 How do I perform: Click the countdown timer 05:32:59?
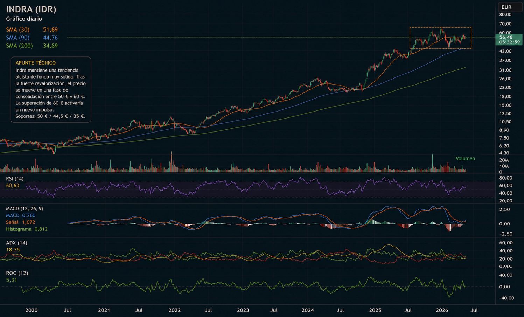(x=510, y=42)
